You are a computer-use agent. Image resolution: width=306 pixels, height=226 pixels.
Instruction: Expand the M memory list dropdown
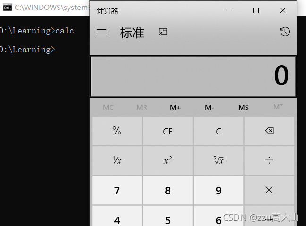tap(278, 107)
